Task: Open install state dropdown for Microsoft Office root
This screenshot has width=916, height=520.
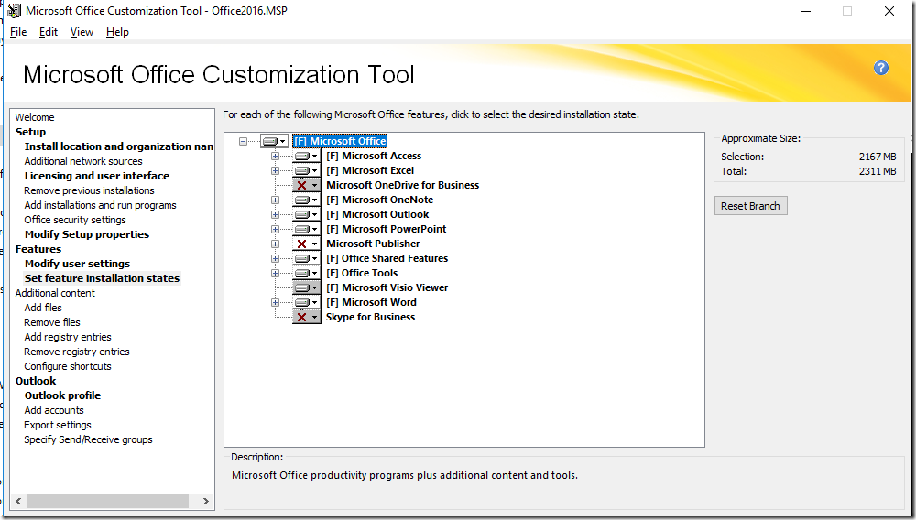Action: tap(282, 141)
